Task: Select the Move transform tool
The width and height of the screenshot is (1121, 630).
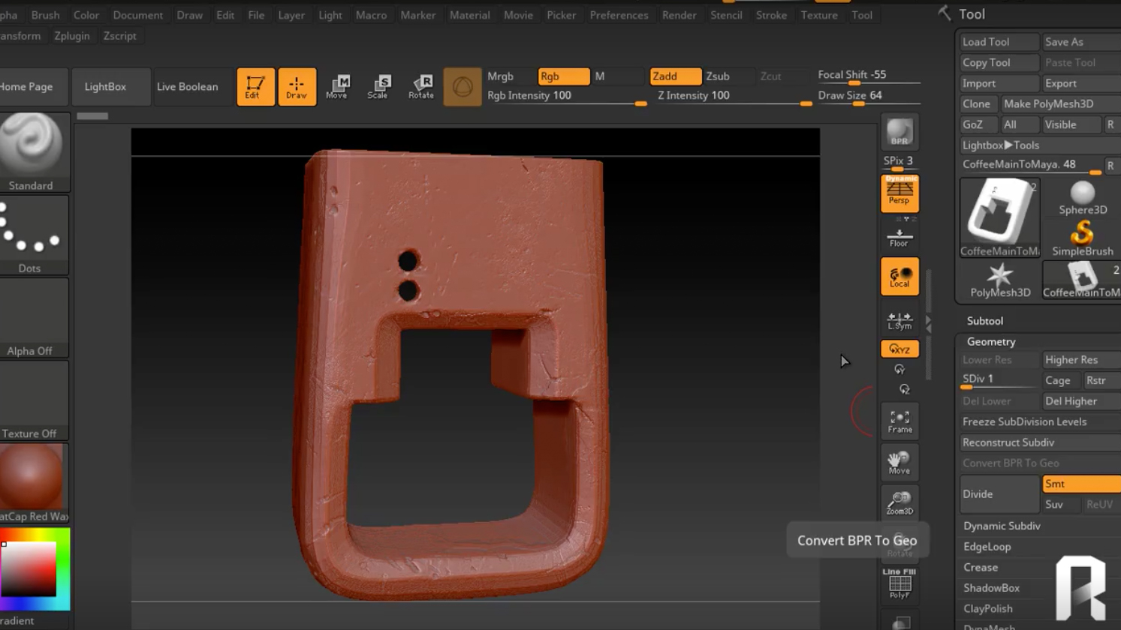Action: 337,86
